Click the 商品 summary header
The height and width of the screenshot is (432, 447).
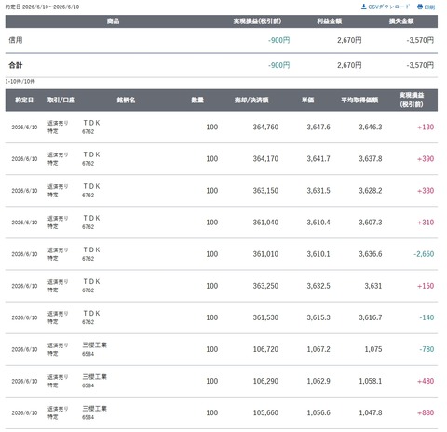[x=113, y=21]
